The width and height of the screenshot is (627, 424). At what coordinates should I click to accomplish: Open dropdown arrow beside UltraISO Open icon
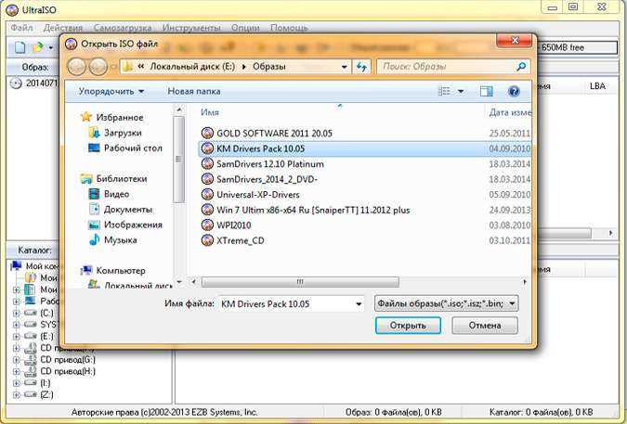point(51,48)
